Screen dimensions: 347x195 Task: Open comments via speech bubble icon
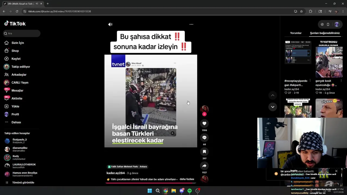click(204, 138)
